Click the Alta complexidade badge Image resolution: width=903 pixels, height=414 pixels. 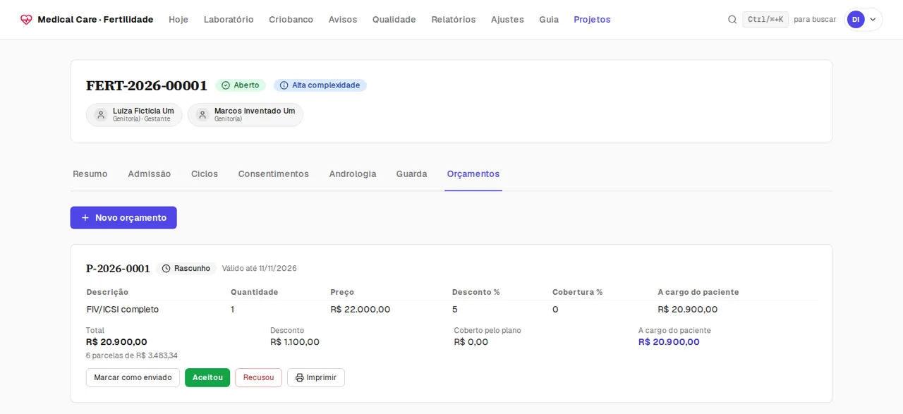pos(320,85)
